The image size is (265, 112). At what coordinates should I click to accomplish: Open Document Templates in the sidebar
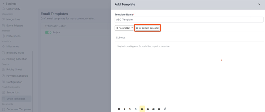pos(19,109)
